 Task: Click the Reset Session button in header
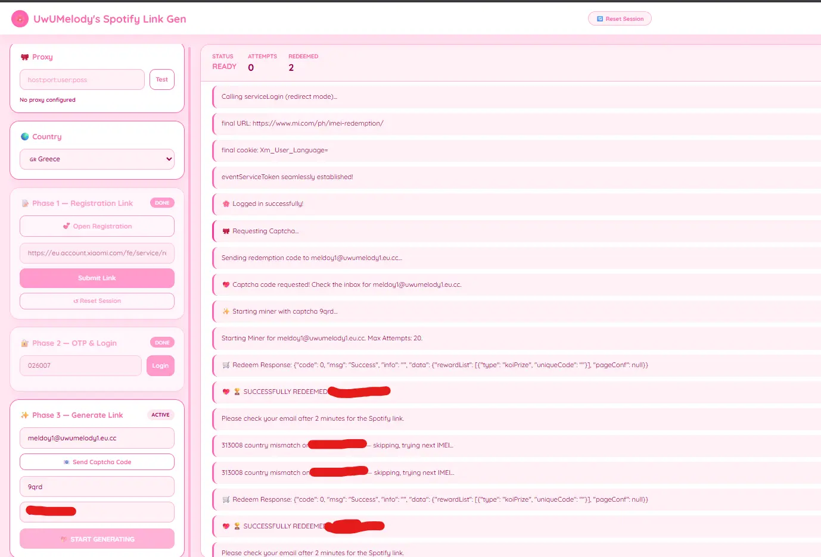[x=620, y=19]
